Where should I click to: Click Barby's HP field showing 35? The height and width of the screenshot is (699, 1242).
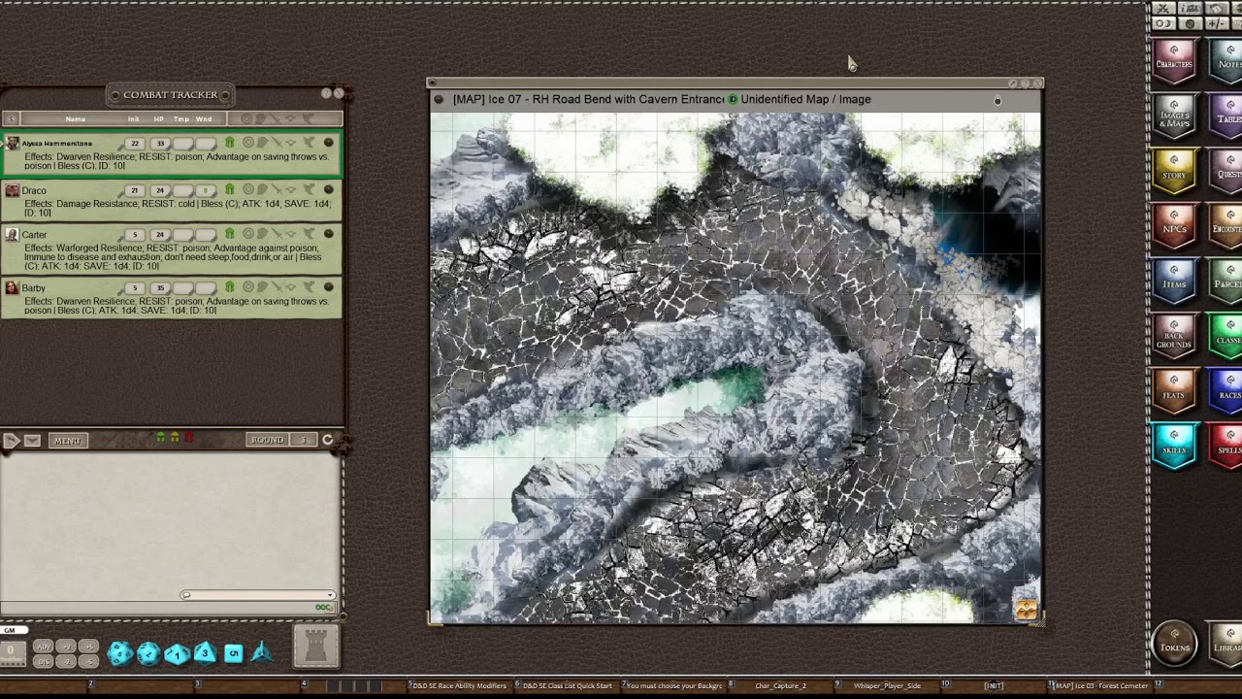(160, 287)
